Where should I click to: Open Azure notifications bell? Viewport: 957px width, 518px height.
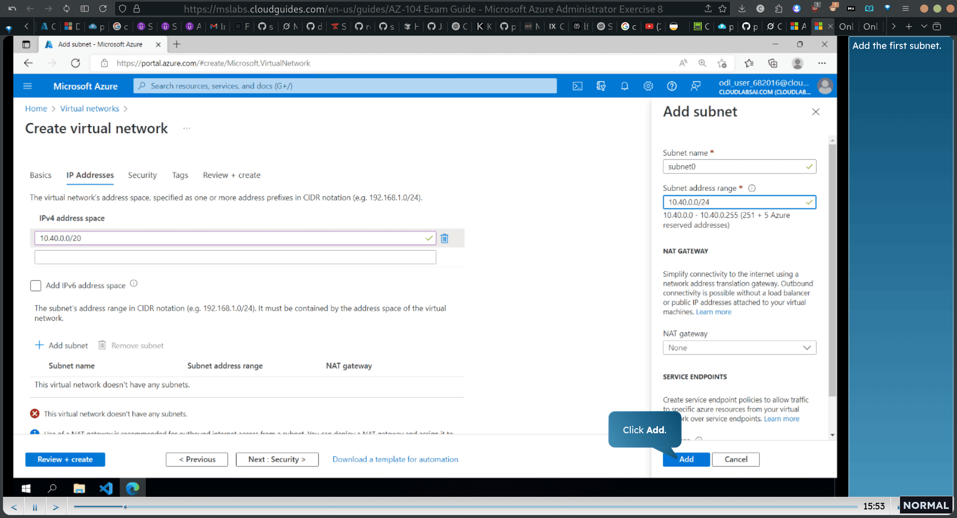pyautogui.click(x=625, y=86)
